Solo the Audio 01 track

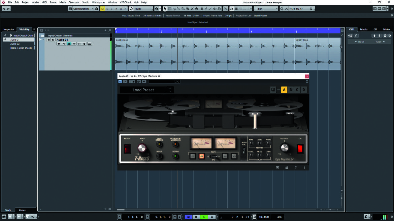click(53, 40)
